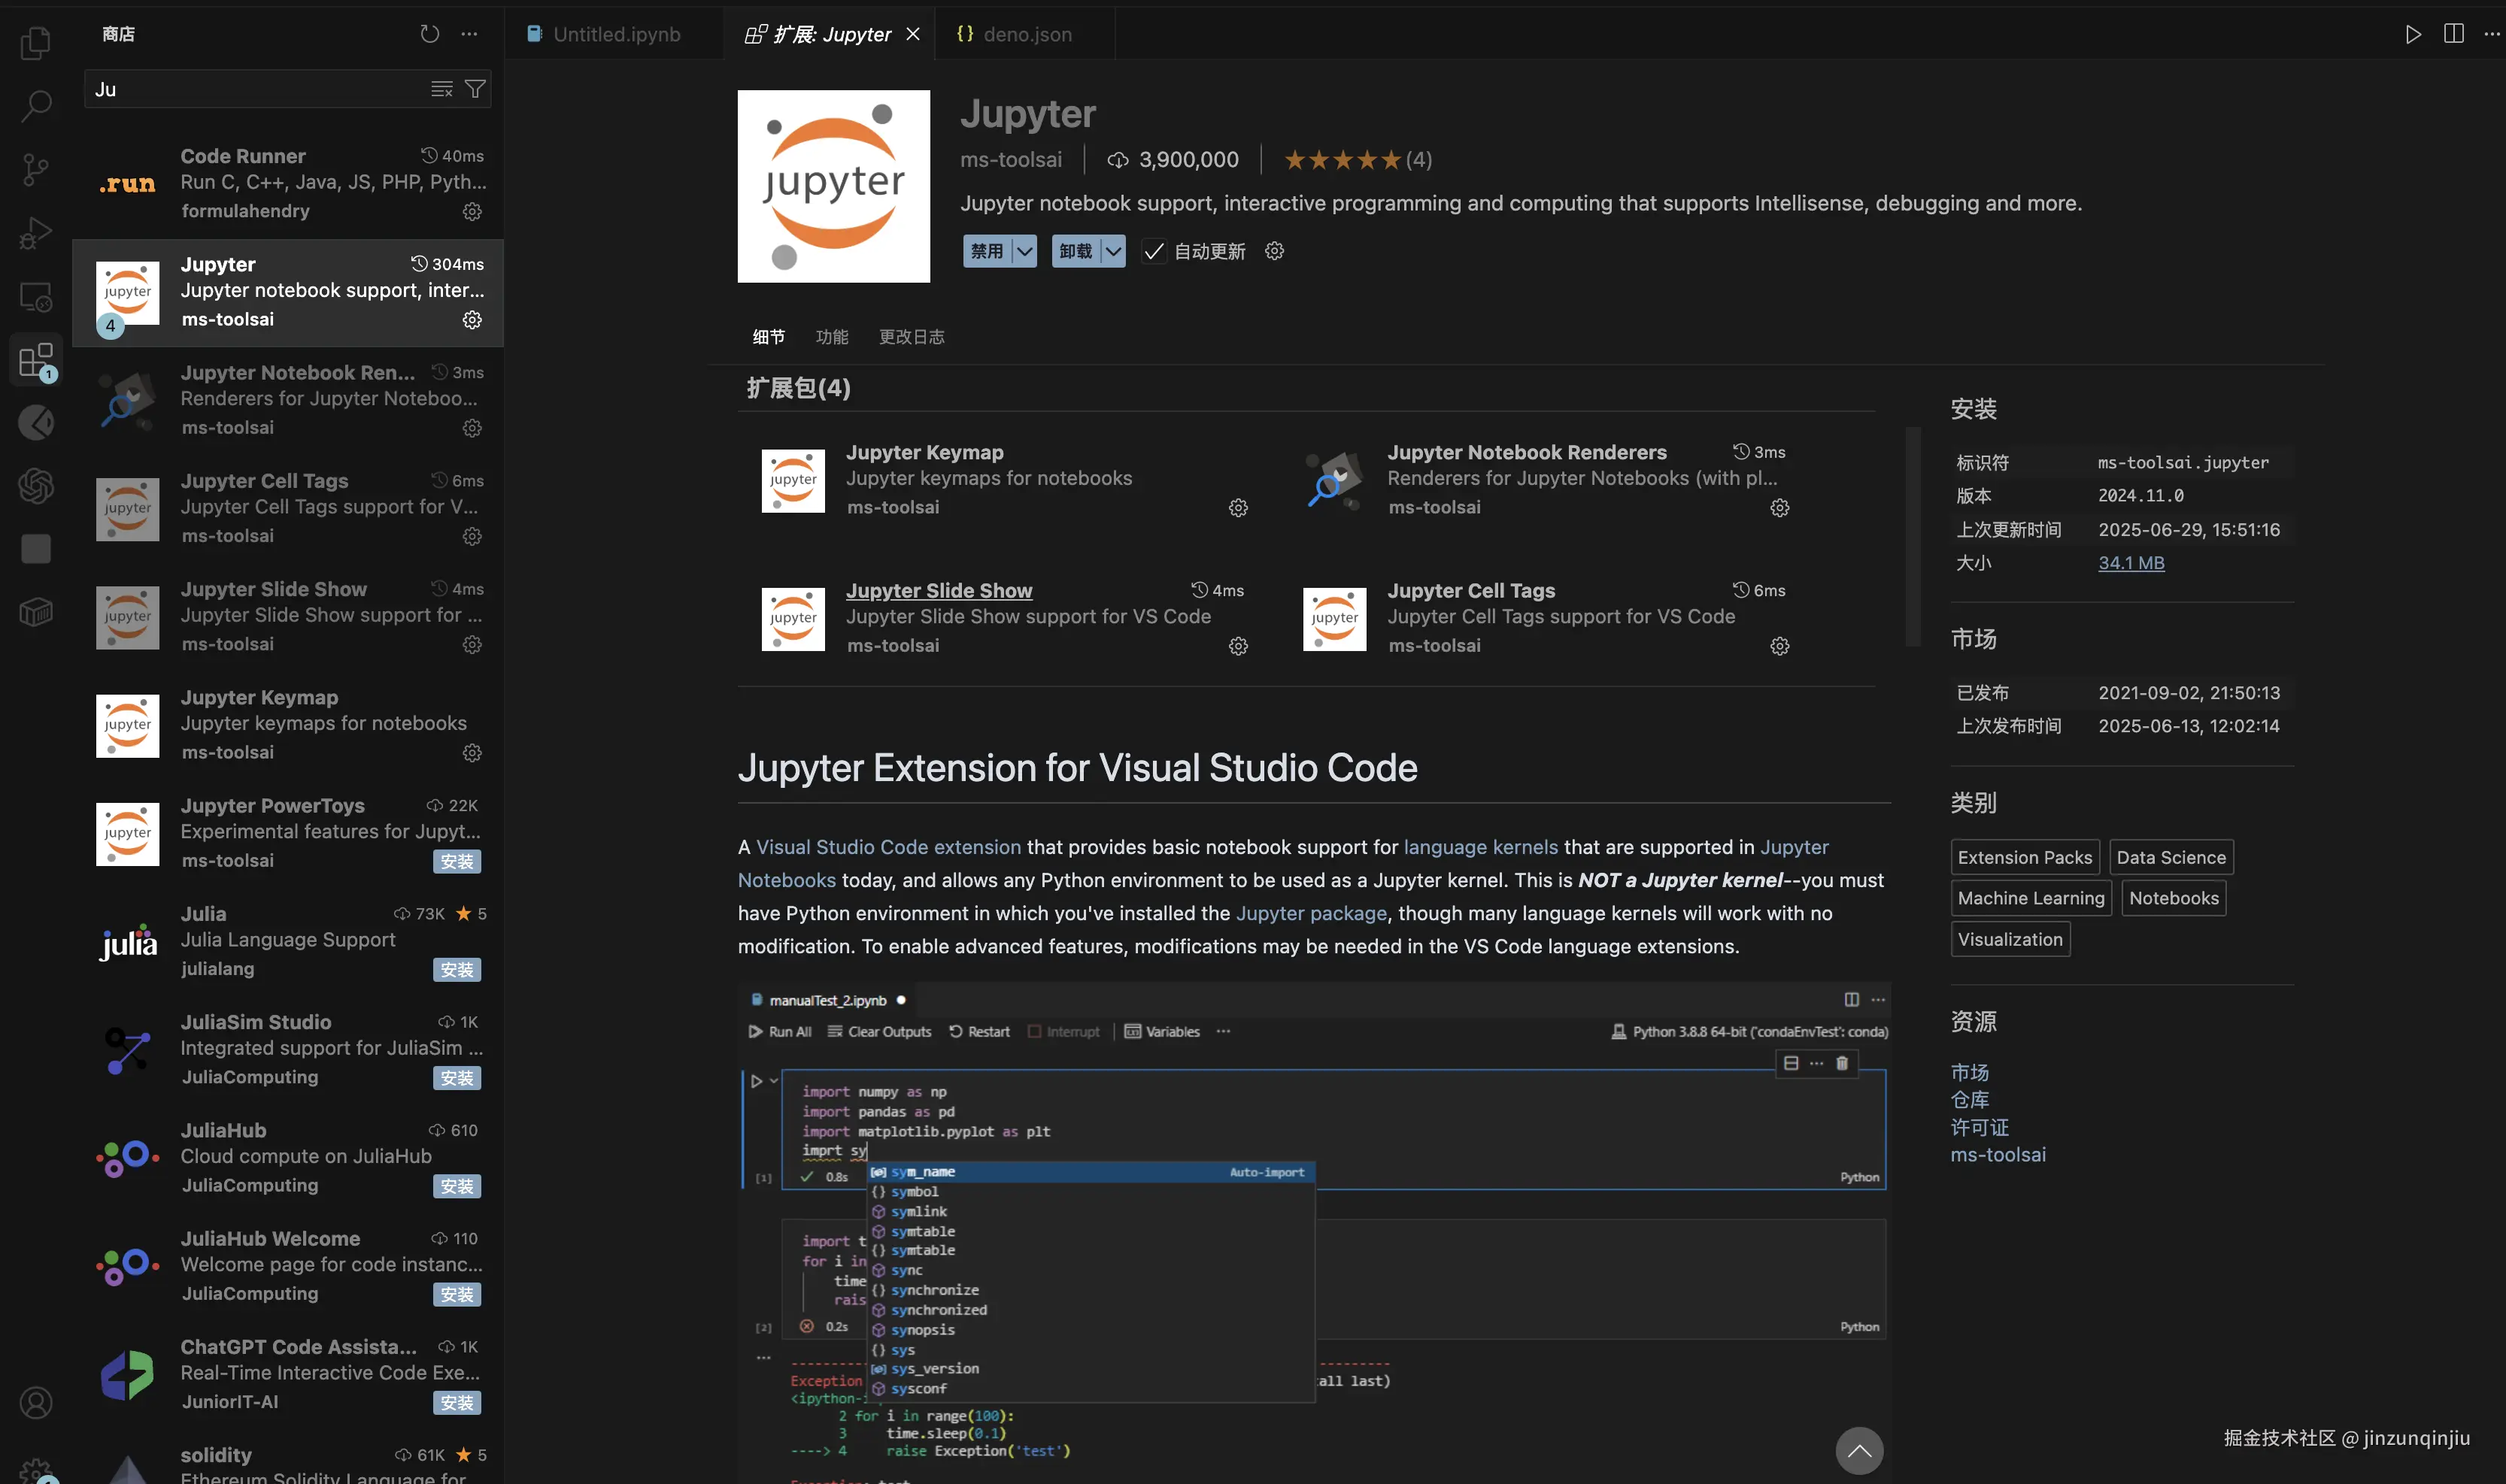
Task: Open the Run and Debug view
Action: [36, 233]
